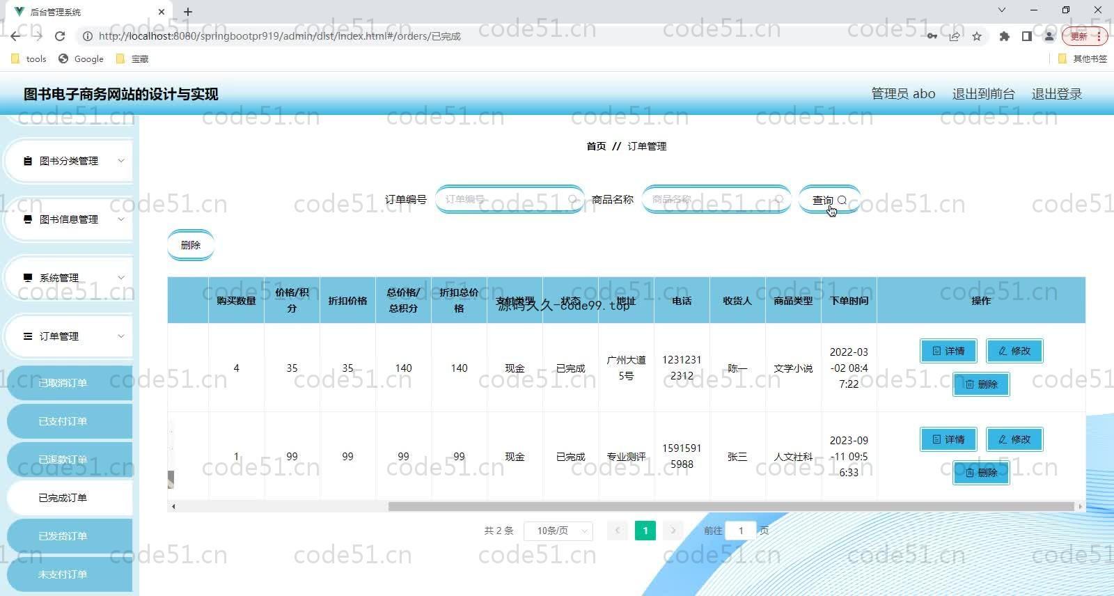This screenshot has height=596, width=1114.
Task: Click the 管理员 abo label
Action: tap(903, 94)
